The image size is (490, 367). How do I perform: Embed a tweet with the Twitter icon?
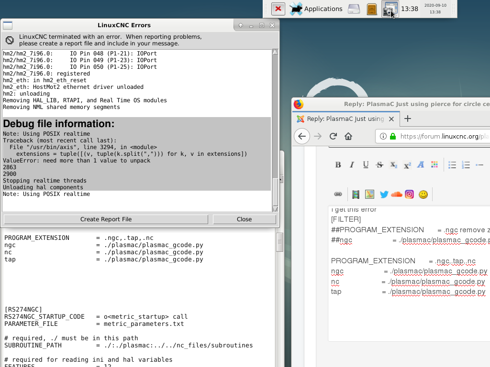384,194
